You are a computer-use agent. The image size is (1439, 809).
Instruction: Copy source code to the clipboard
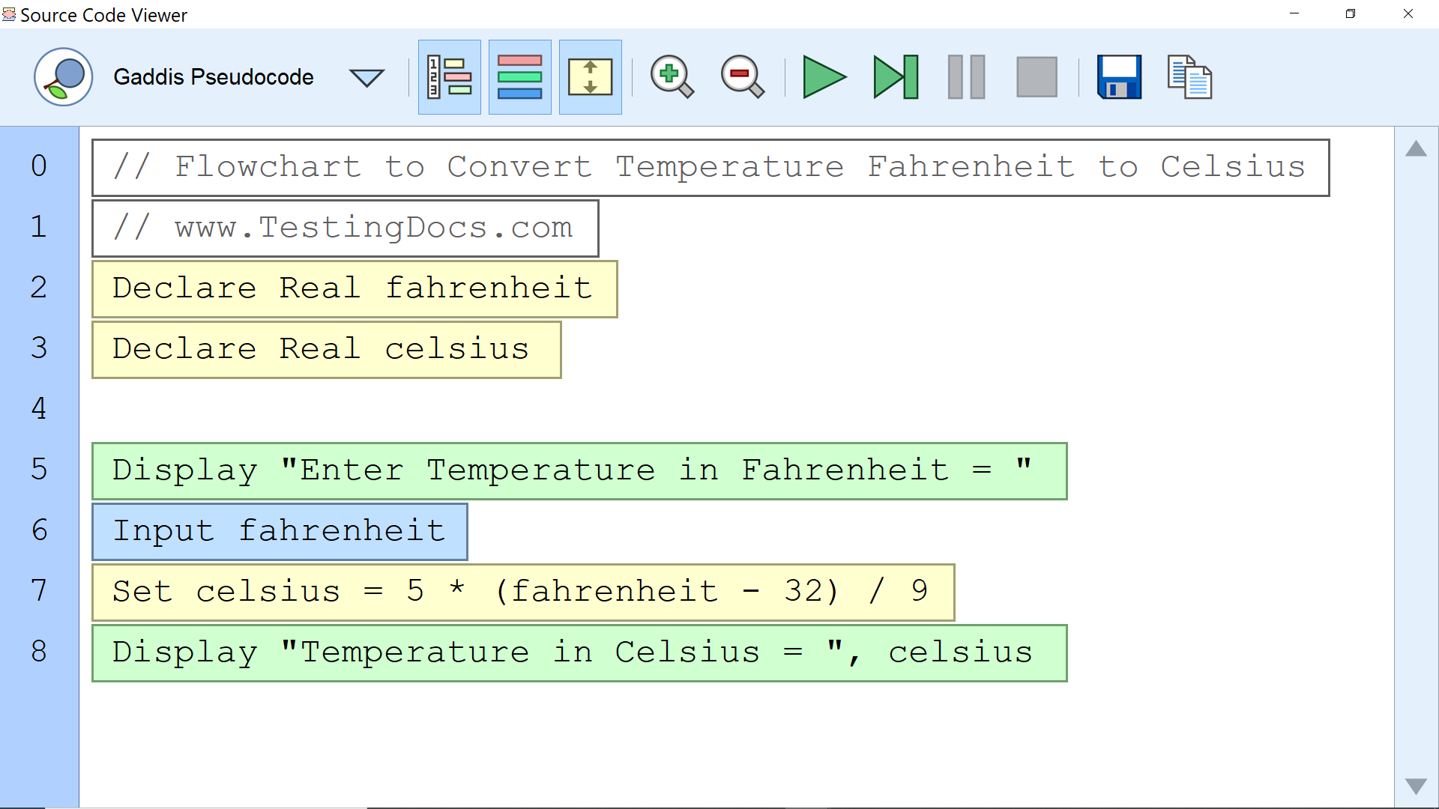coord(1189,77)
